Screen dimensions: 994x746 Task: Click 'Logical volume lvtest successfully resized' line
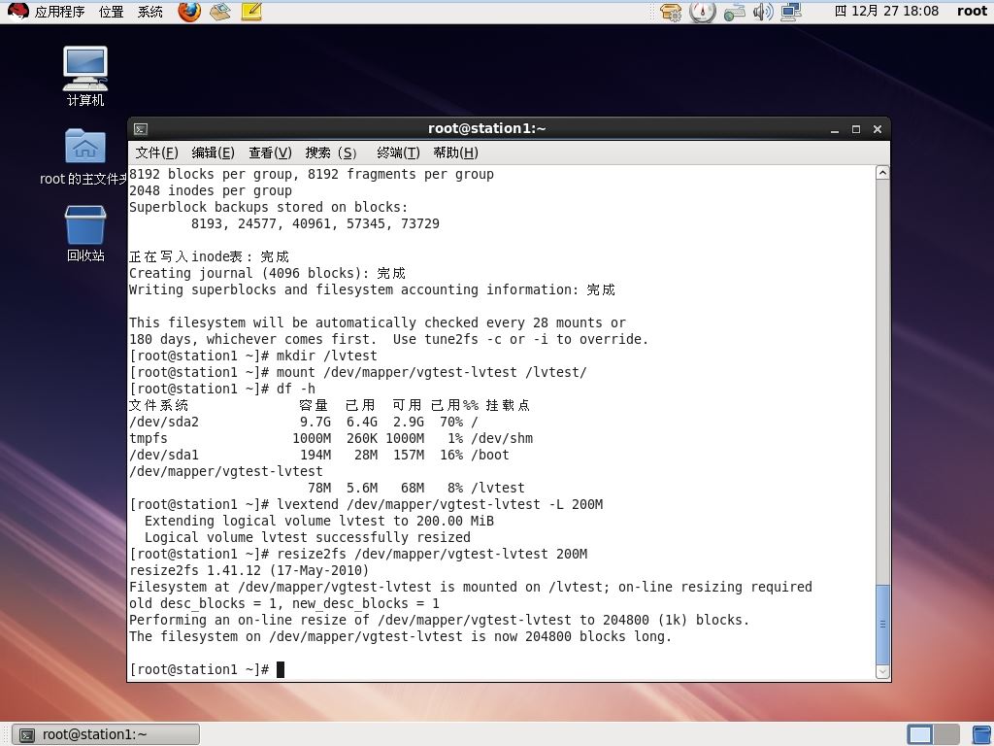308,537
